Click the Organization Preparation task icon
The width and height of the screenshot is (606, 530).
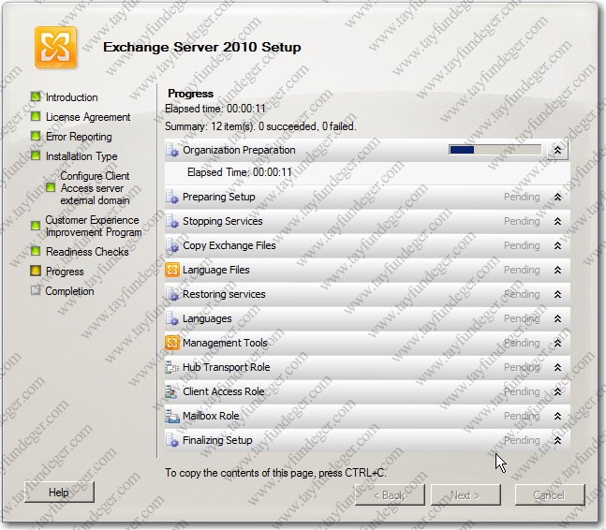172,150
